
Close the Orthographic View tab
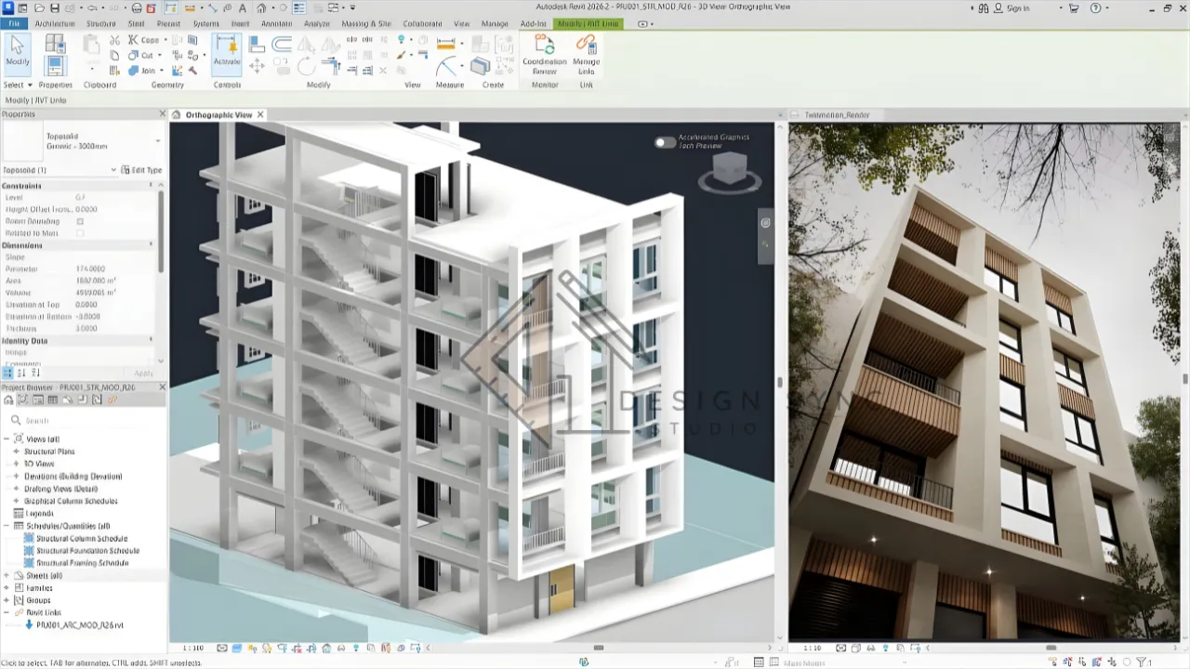pos(260,115)
